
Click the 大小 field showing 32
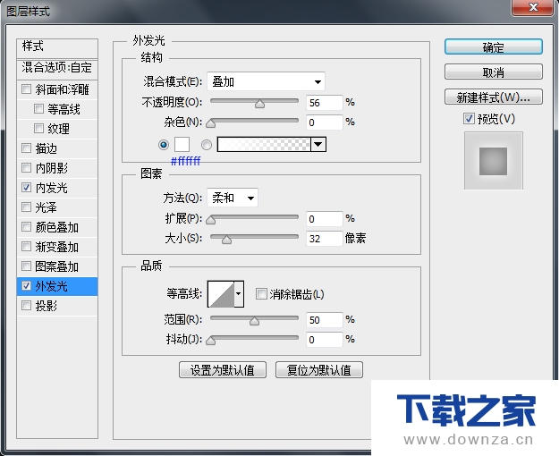[325, 238]
